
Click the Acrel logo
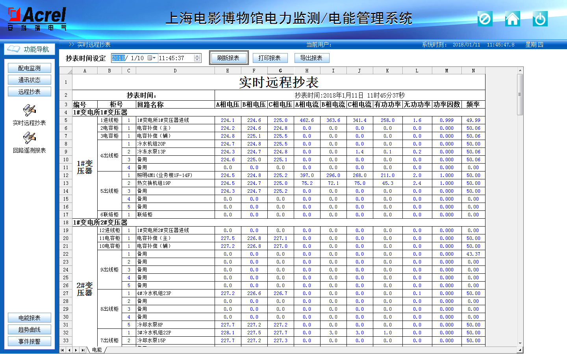point(37,18)
